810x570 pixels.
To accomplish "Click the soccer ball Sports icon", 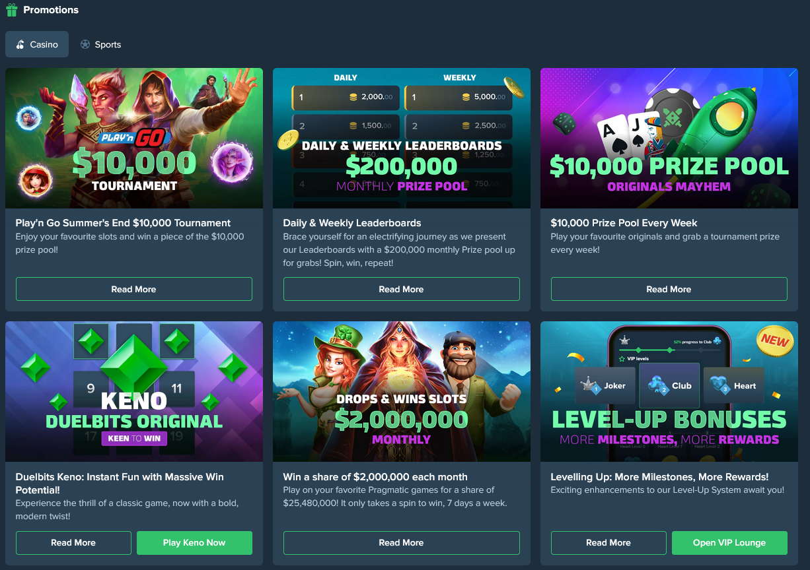I will (x=85, y=45).
